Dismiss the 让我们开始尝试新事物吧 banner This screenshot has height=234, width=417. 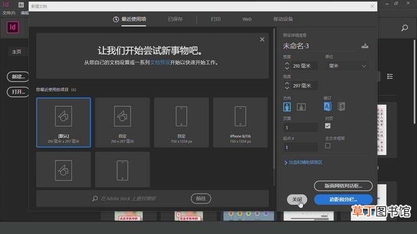tap(262, 39)
